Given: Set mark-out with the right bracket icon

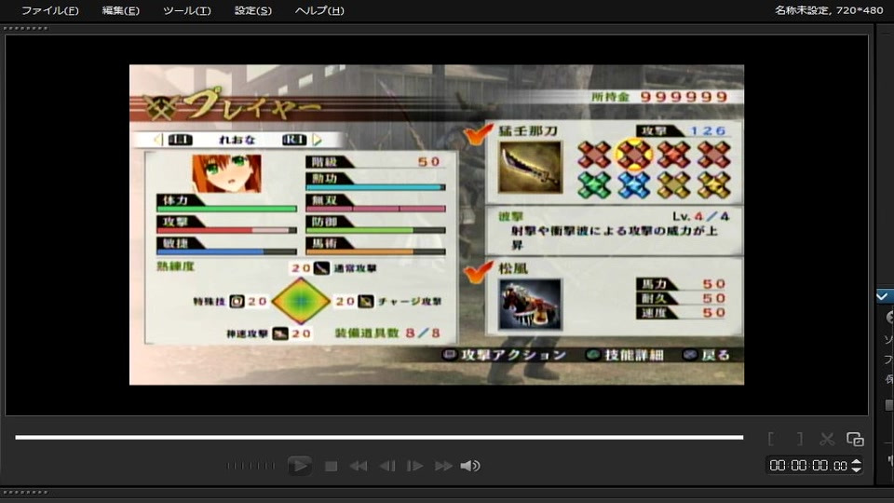Looking at the screenshot, I should (800, 439).
